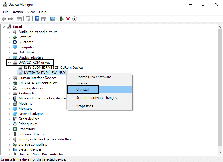
Task: Open Properties from the context menu
Action: click(85, 106)
